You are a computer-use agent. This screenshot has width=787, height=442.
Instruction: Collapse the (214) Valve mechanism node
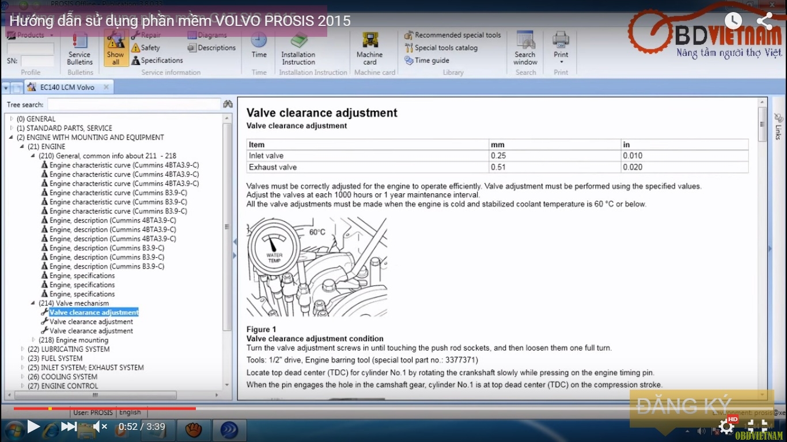[x=33, y=303]
